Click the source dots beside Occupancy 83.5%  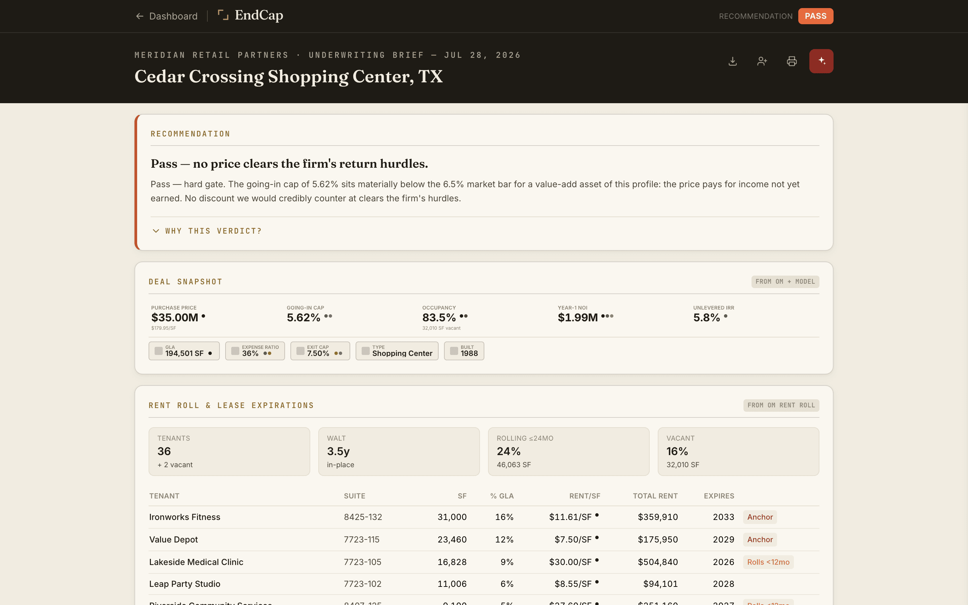click(x=463, y=316)
